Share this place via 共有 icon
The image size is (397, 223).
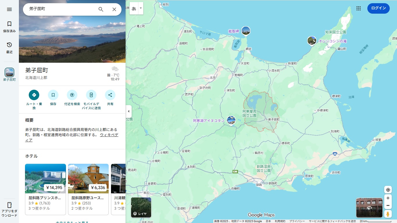click(x=110, y=95)
